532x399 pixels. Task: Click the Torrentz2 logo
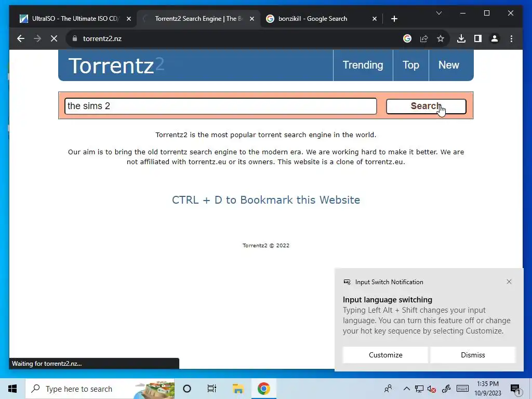(x=116, y=65)
